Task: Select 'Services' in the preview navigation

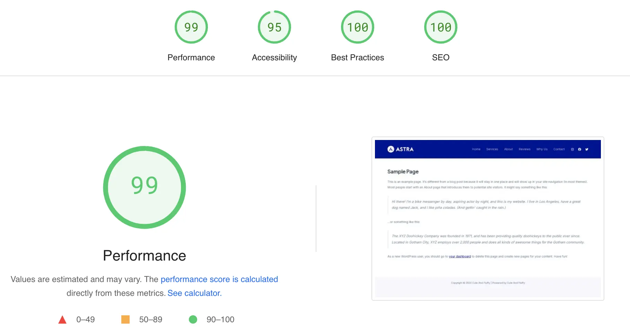Action: pos(492,149)
